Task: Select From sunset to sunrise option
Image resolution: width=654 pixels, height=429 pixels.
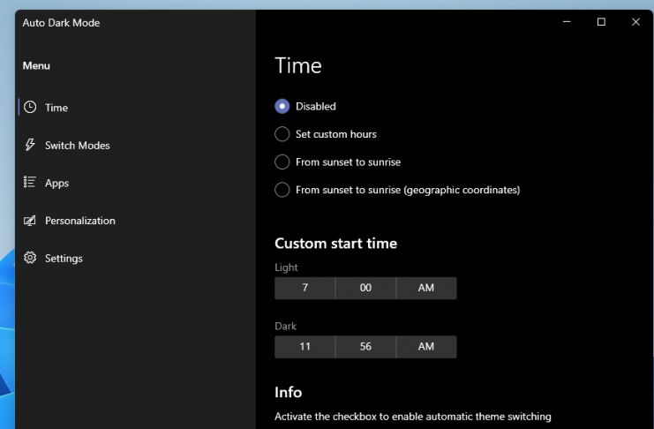Action: tap(282, 162)
